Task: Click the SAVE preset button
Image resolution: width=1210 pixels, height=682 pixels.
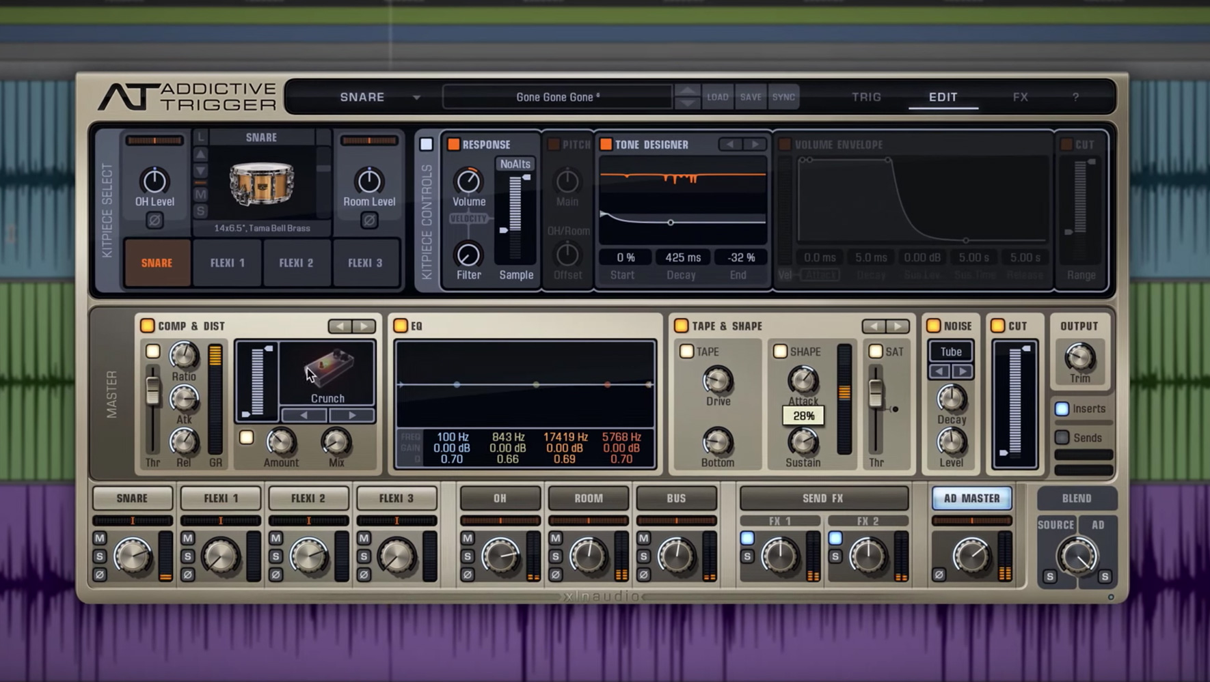Action: [x=750, y=97]
